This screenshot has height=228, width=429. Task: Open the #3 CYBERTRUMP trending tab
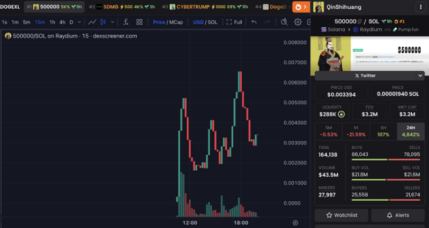click(205, 7)
